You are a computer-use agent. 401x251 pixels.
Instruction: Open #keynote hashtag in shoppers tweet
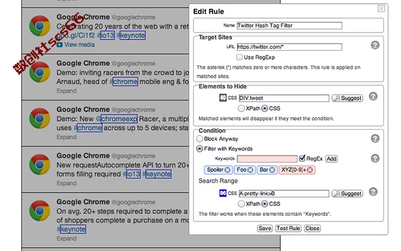pos(71,229)
